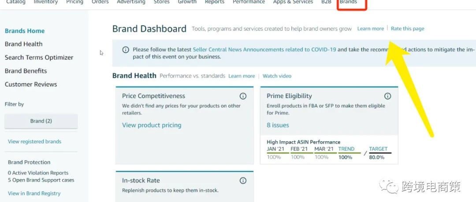Image resolution: width=476 pixels, height=202 pixels.
Task: Click info icon on In-stock Rate card
Action: (243, 180)
